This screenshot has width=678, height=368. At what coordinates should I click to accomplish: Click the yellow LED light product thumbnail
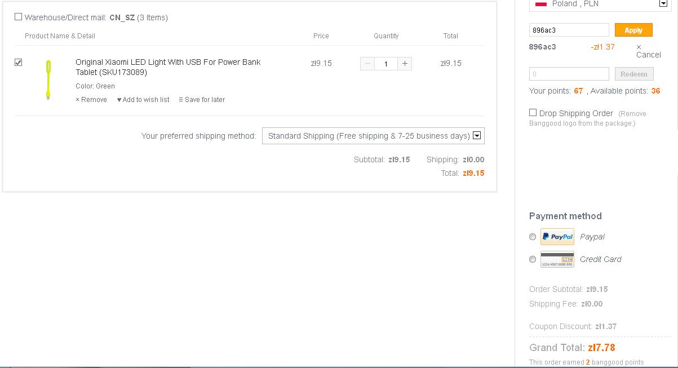tap(48, 80)
